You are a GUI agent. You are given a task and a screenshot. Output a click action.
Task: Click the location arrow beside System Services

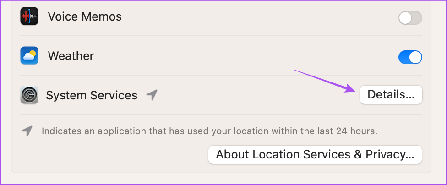coord(152,95)
